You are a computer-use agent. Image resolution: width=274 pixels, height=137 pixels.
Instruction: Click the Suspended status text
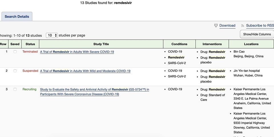30,71
